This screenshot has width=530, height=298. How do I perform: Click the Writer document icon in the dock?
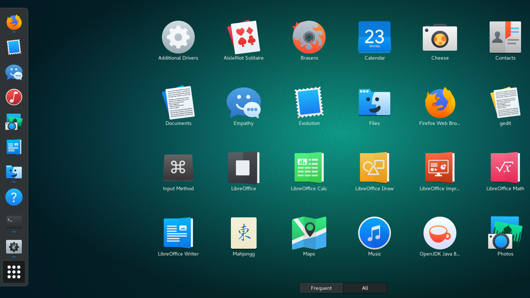(14, 147)
